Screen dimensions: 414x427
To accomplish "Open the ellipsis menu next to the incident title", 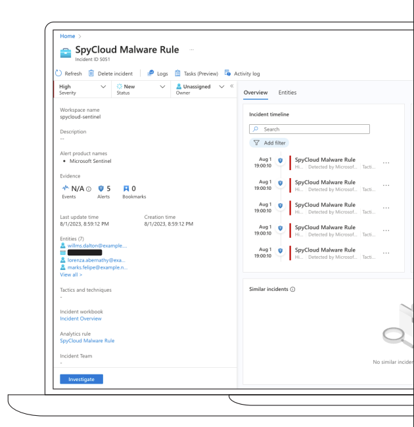I will (192, 49).
